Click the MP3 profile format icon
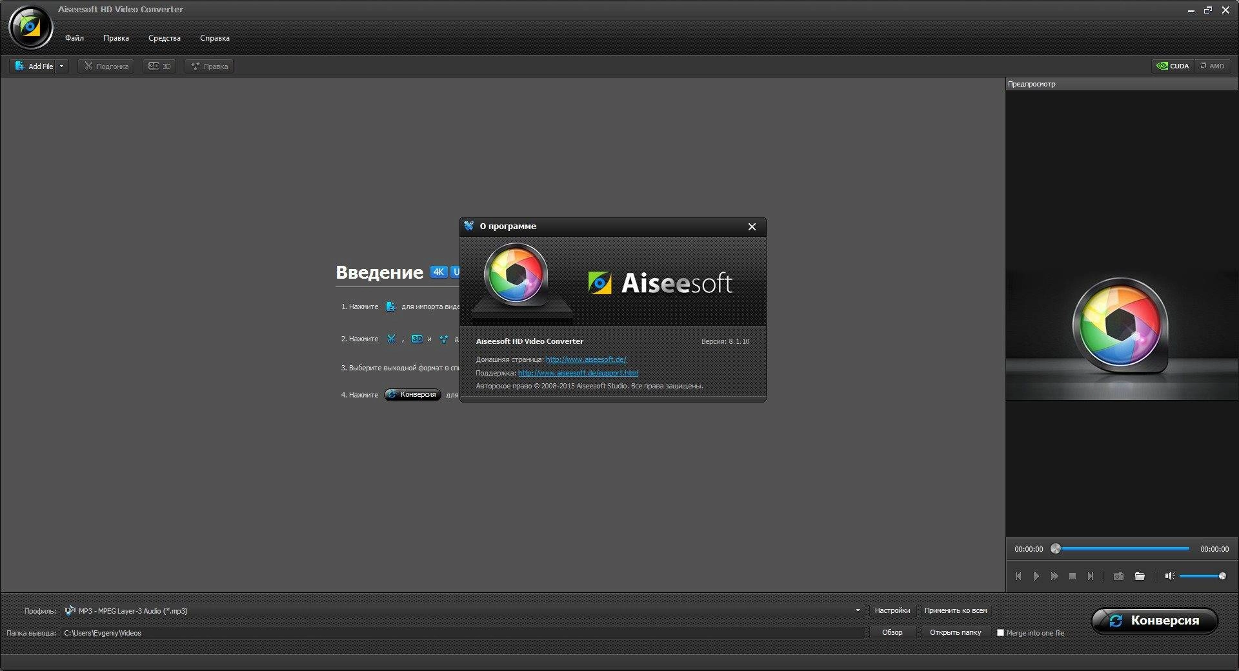This screenshot has height=671, width=1239. pyautogui.click(x=70, y=610)
